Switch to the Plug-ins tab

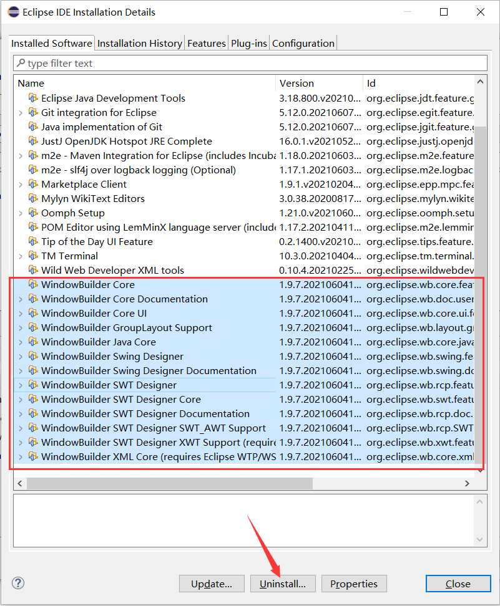point(248,43)
